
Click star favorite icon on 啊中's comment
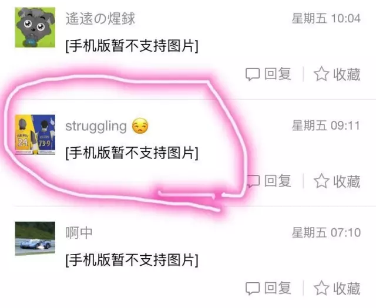[x=321, y=288]
